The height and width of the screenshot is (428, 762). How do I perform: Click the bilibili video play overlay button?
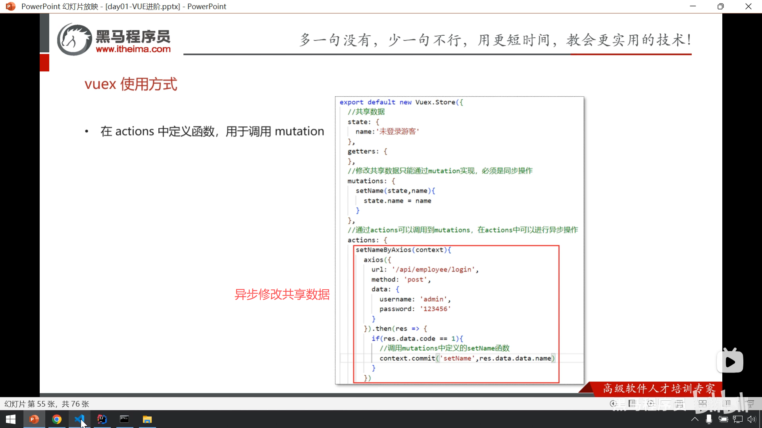tap(730, 361)
